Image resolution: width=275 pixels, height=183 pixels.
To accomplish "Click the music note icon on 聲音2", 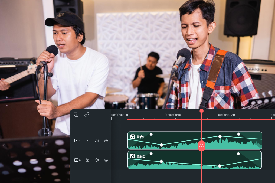I will 133,156.
